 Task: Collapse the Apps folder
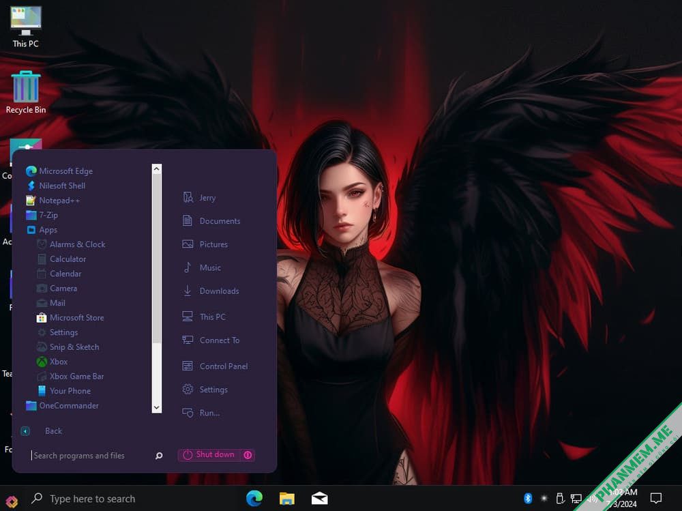42,230
